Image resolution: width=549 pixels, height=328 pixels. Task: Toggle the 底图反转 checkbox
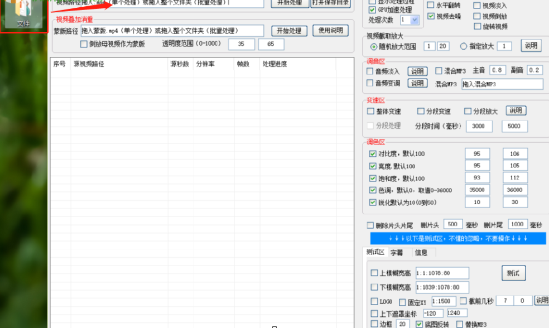point(420,324)
